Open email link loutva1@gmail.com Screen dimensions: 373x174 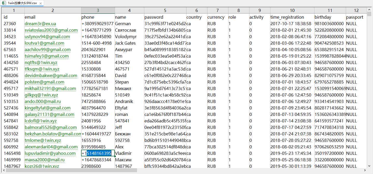(x=44, y=43)
